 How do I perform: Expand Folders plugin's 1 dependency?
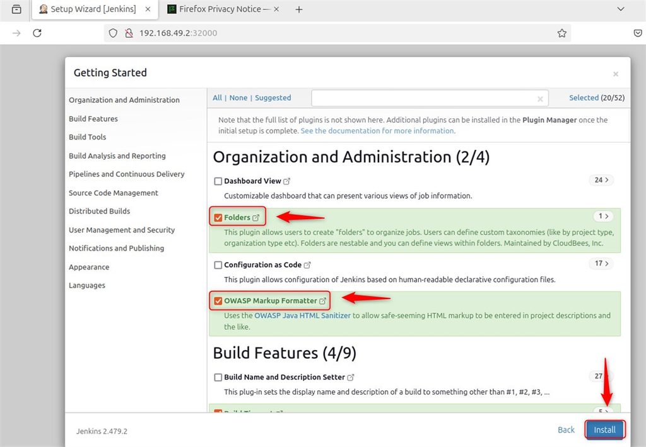604,217
